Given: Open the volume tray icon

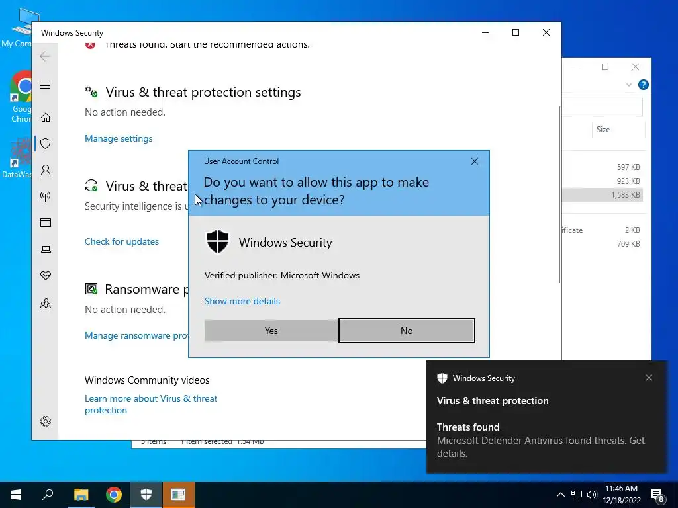Looking at the screenshot, I should (x=592, y=495).
